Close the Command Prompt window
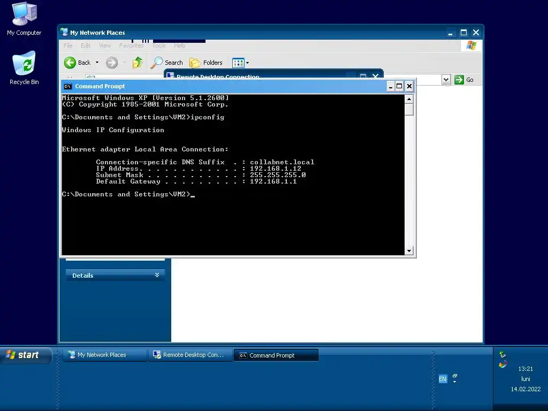The height and width of the screenshot is (411, 548). pyautogui.click(x=409, y=86)
